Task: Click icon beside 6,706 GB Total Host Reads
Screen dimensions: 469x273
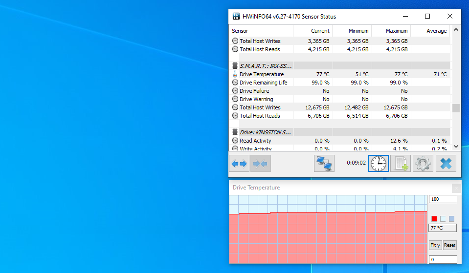Action: tap(235, 116)
